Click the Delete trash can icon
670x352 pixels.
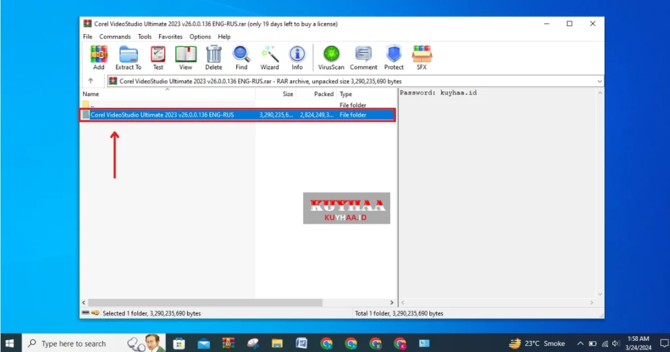[214, 58]
